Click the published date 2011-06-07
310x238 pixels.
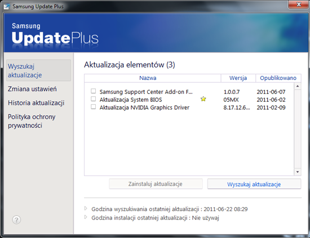coord(271,92)
